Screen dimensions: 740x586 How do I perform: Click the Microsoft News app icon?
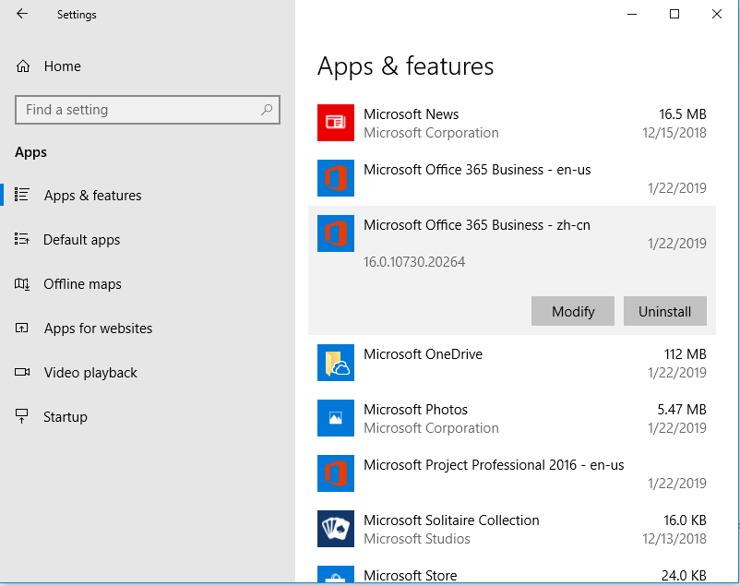click(336, 123)
